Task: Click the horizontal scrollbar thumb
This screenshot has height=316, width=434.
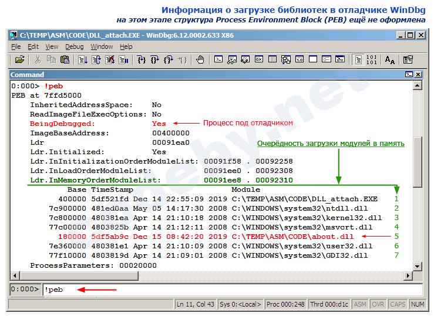Action: tap(79, 276)
